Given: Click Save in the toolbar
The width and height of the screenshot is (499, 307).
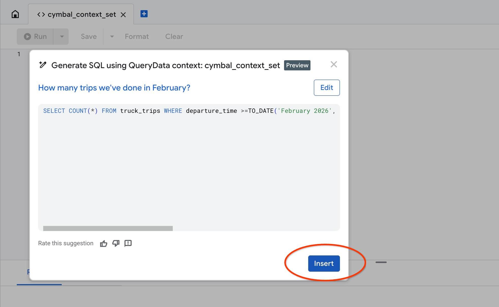Looking at the screenshot, I should (89, 37).
